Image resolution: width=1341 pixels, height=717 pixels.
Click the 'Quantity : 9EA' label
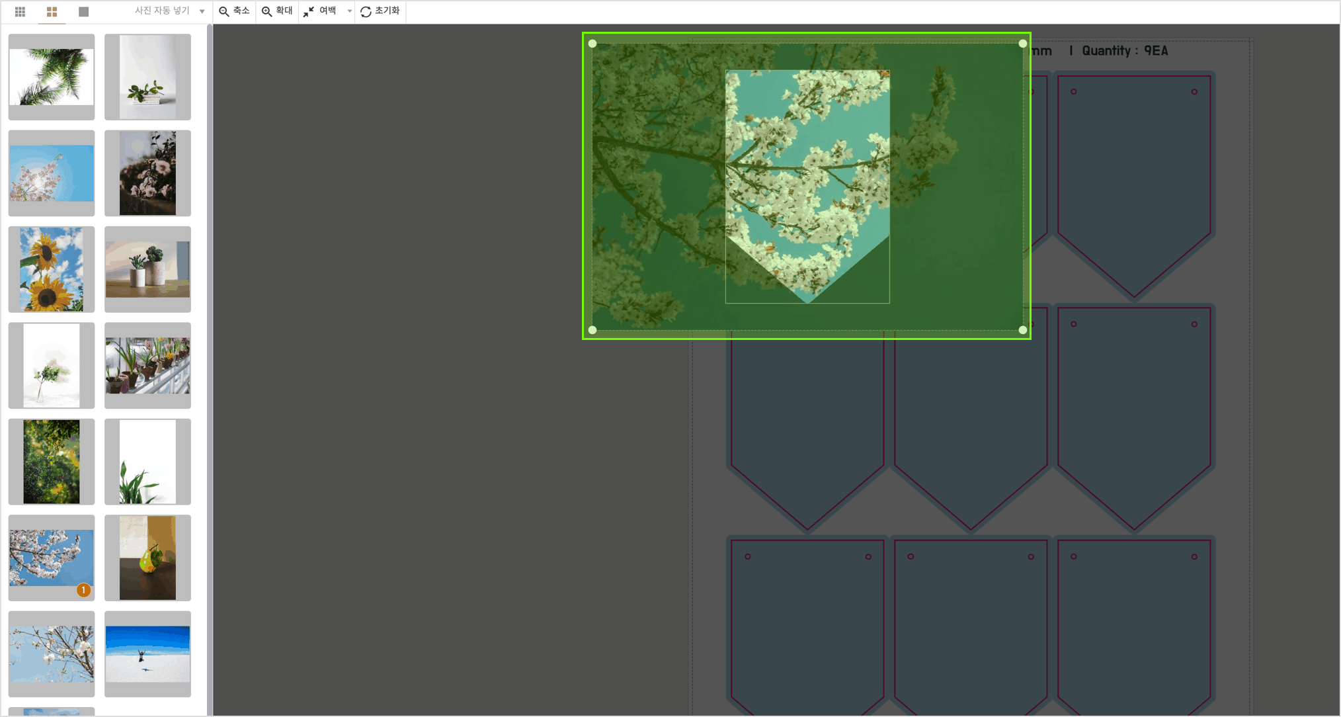[x=1125, y=51]
